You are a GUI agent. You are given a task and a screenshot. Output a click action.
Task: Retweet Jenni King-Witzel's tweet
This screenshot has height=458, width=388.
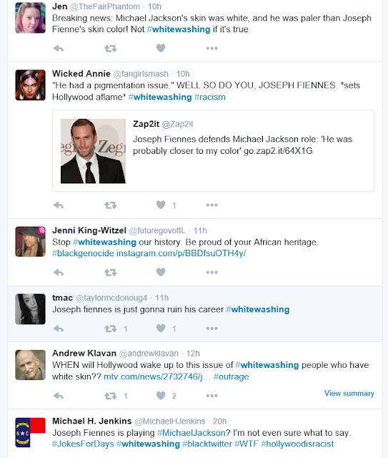[x=111, y=272]
